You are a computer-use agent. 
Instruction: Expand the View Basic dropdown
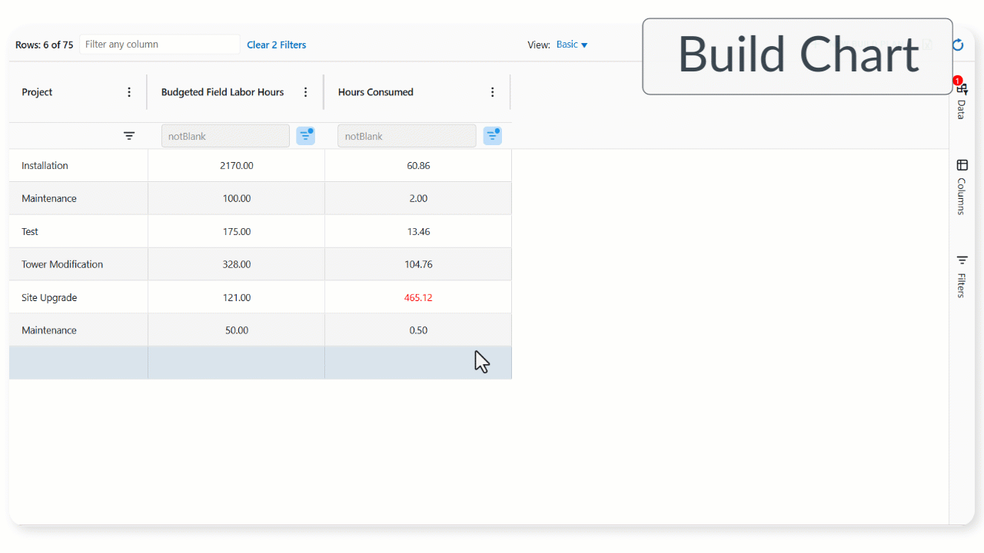(572, 45)
